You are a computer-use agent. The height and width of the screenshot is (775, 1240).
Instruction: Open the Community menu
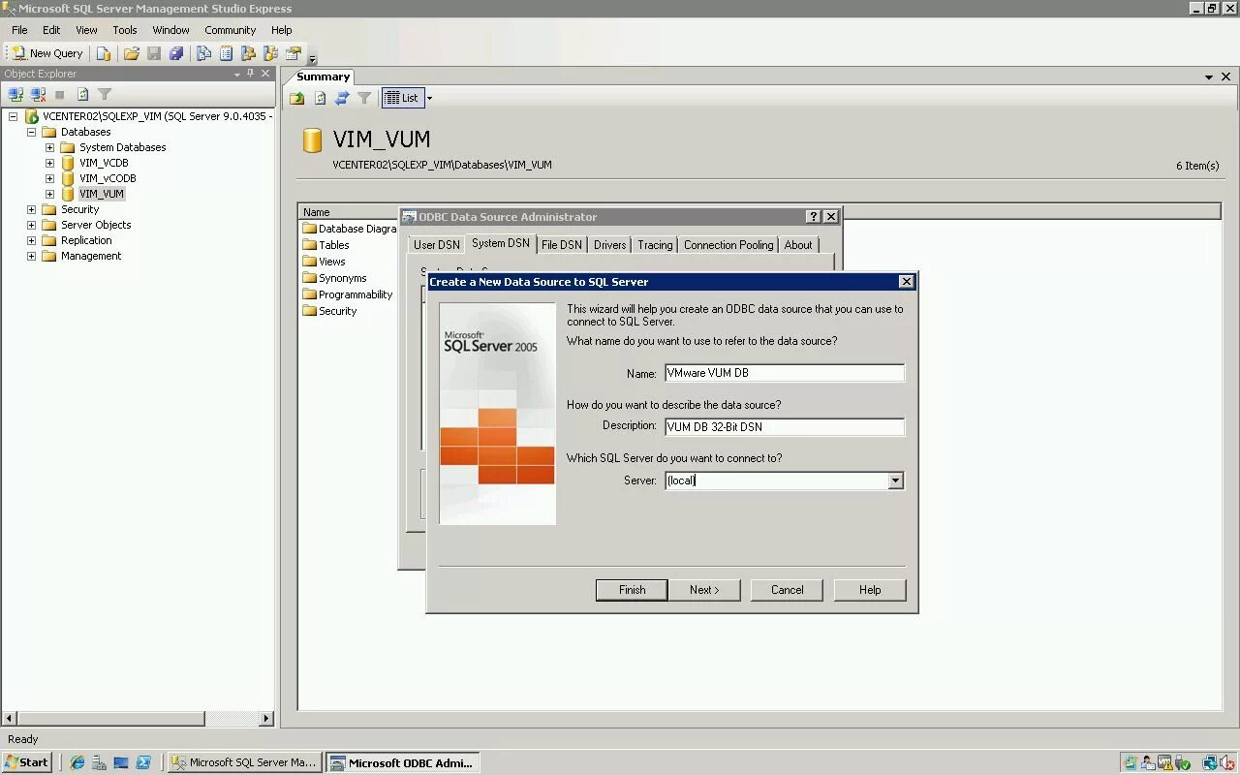[230, 30]
